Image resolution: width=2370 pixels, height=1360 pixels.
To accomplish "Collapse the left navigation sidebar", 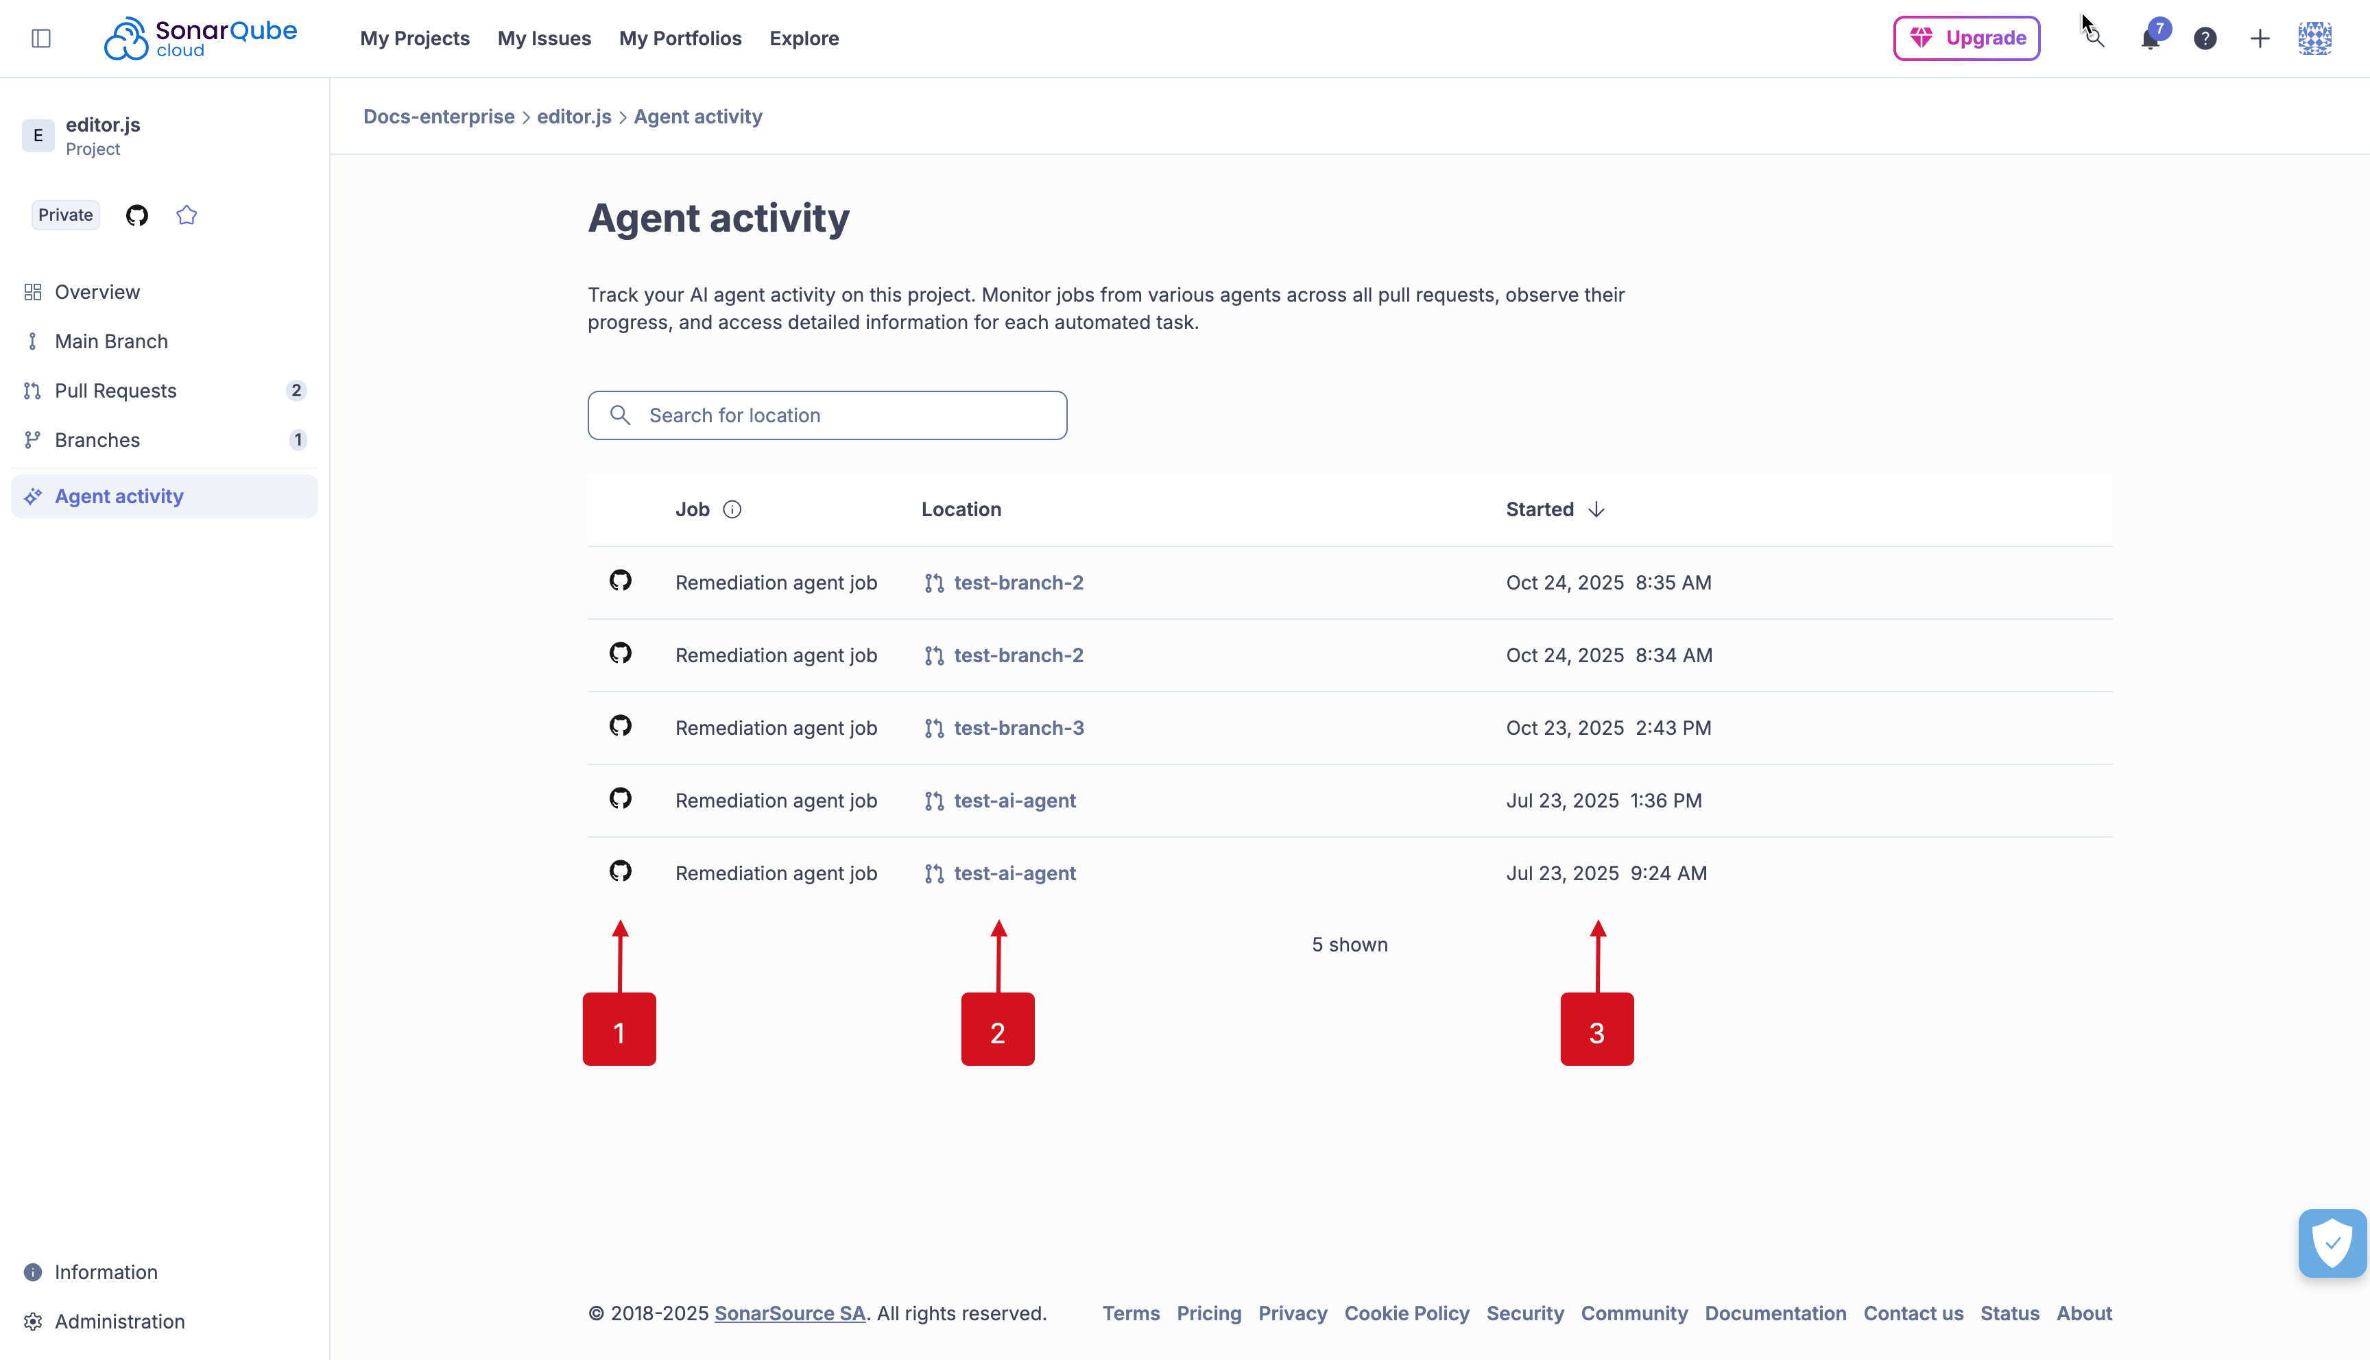I will tap(41, 38).
